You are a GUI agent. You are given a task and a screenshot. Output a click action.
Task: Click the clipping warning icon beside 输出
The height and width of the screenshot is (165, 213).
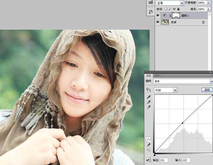[x=149, y=160]
